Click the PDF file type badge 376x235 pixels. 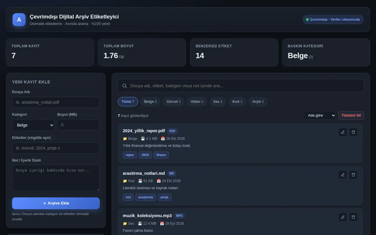[x=172, y=131]
